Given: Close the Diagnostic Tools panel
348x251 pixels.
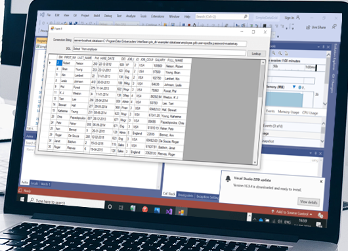Looking at the screenshot, I should [328, 47].
